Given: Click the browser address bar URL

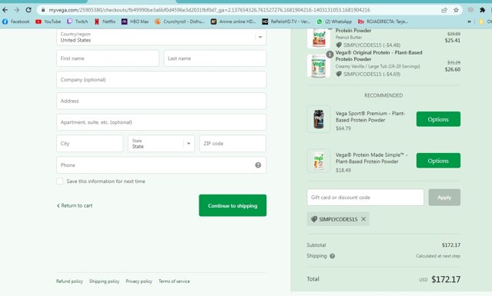Looking at the screenshot, I should pos(209,10).
